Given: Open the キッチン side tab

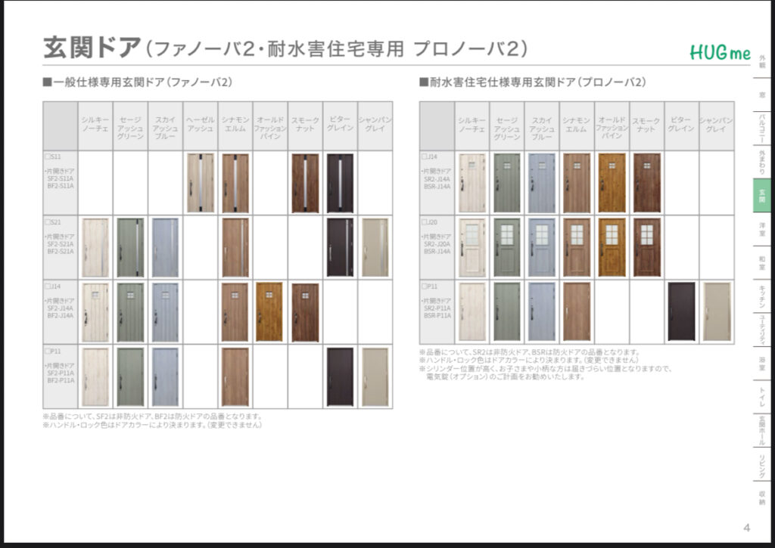Looking at the screenshot, I should pos(762,297).
